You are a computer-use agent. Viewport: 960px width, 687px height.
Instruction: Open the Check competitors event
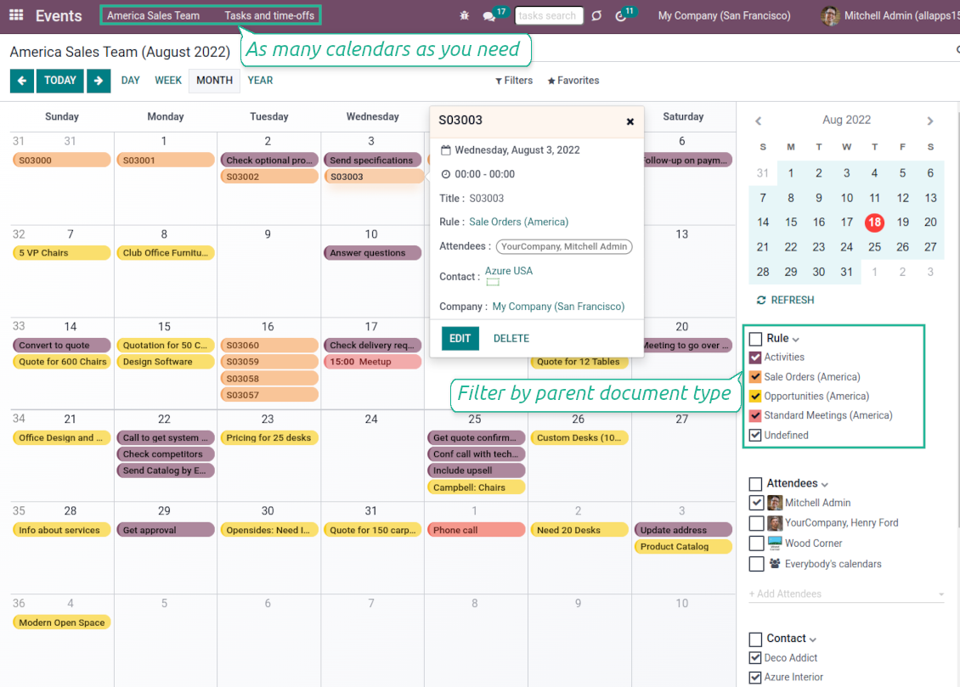point(165,454)
